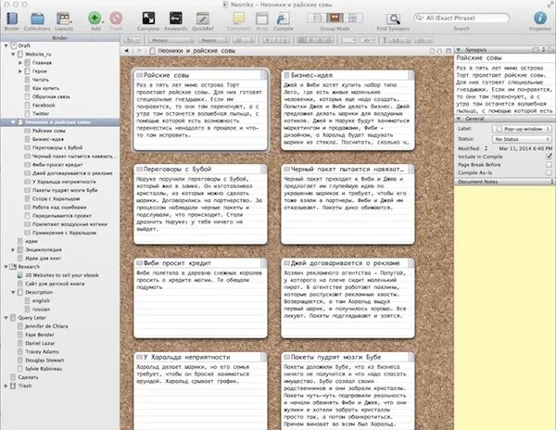The image size is (556, 430).
Task: Select Douglas Stewart in the binder
Action: click(44, 360)
